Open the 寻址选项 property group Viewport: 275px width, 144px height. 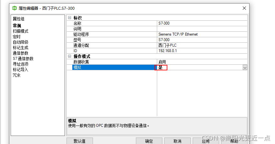pos(21,64)
